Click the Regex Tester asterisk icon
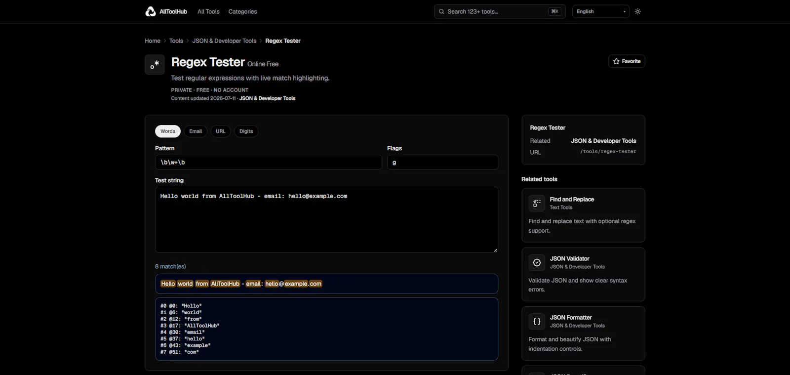Screen dimensions: 790x375 (155, 64)
